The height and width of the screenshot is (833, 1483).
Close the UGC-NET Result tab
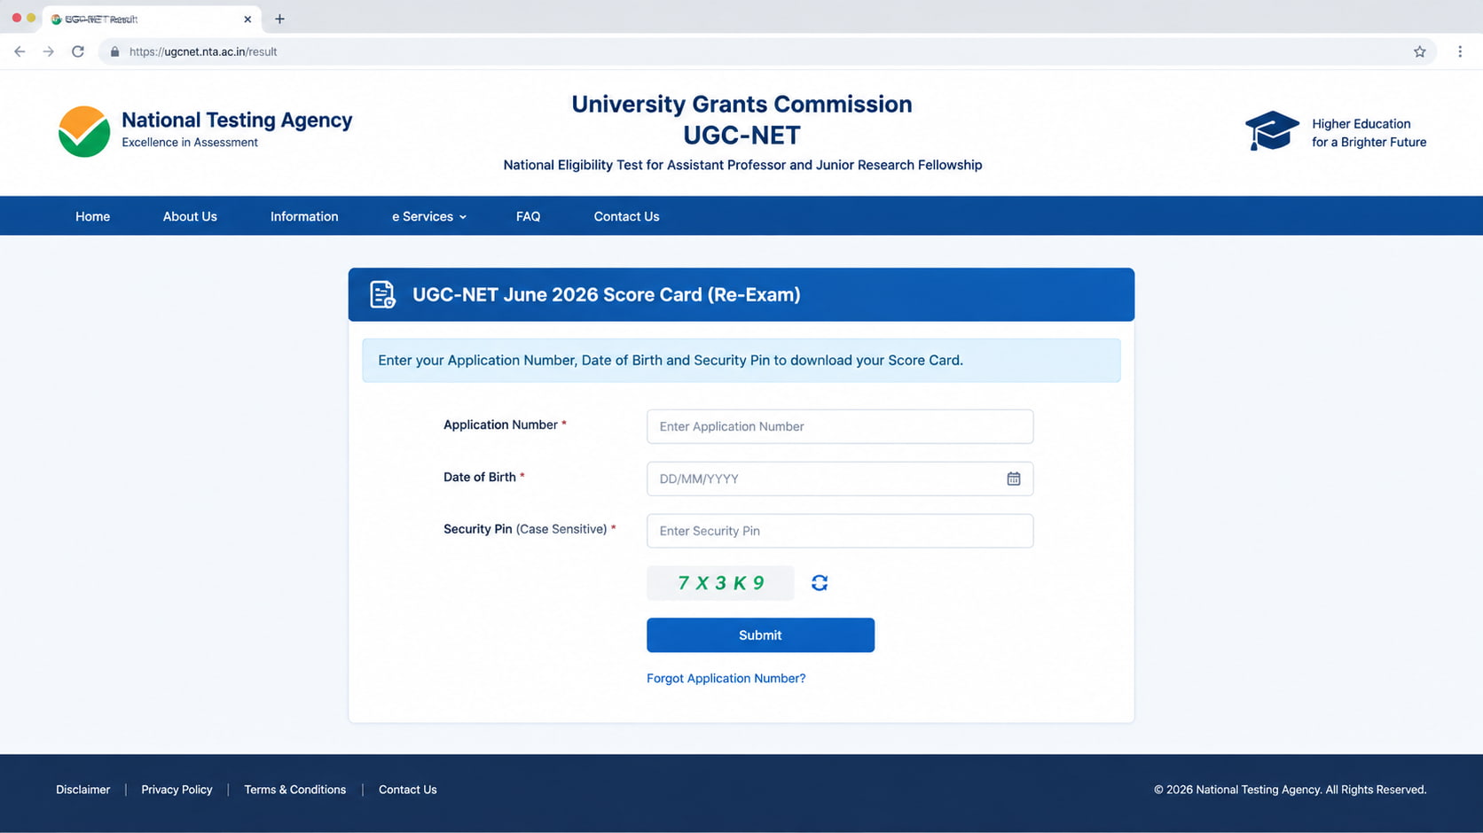click(x=247, y=19)
